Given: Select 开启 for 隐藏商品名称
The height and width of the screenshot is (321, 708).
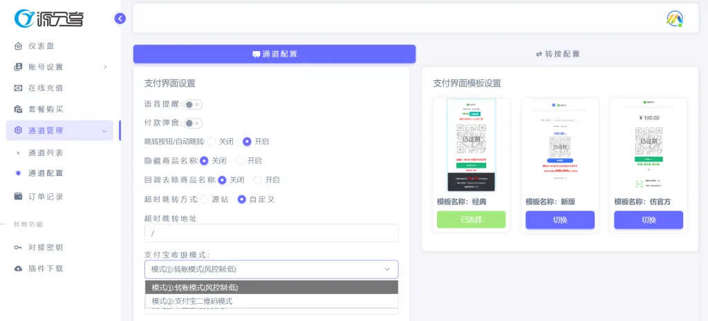Looking at the screenshot, I should click(240, 160).
